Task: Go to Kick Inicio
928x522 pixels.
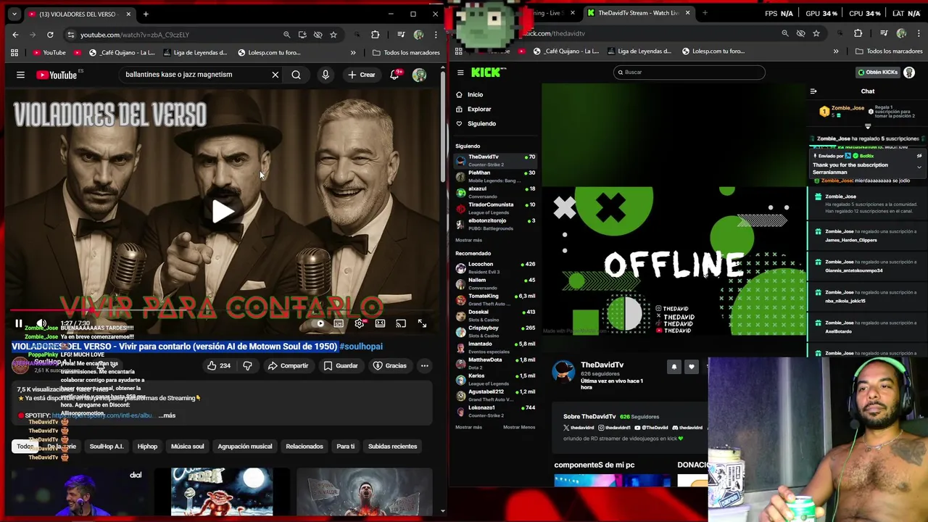Action: pos(470,95)
